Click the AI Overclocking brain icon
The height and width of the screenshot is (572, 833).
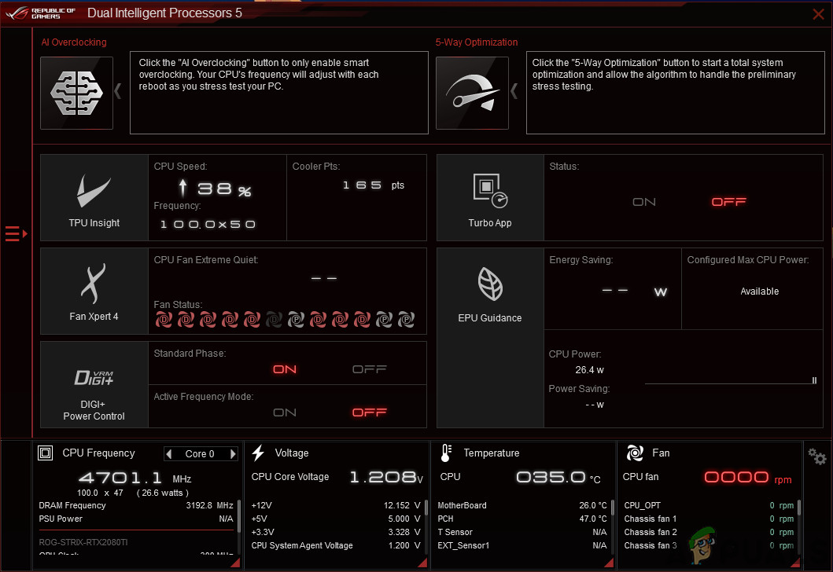(x=76, y=93)
